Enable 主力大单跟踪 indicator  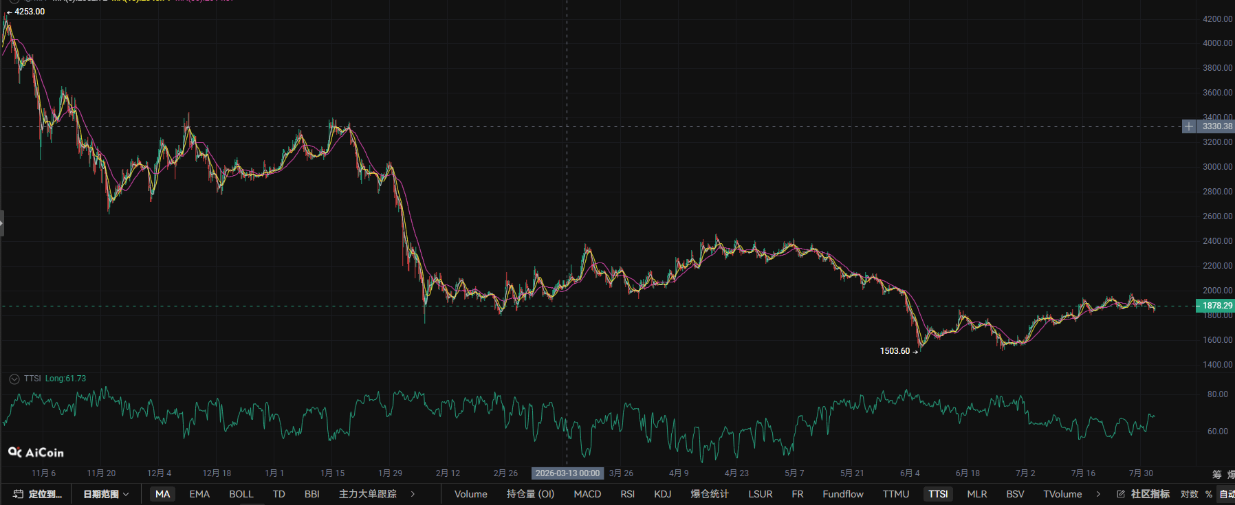pyautogui.click(x=368, y=494)
